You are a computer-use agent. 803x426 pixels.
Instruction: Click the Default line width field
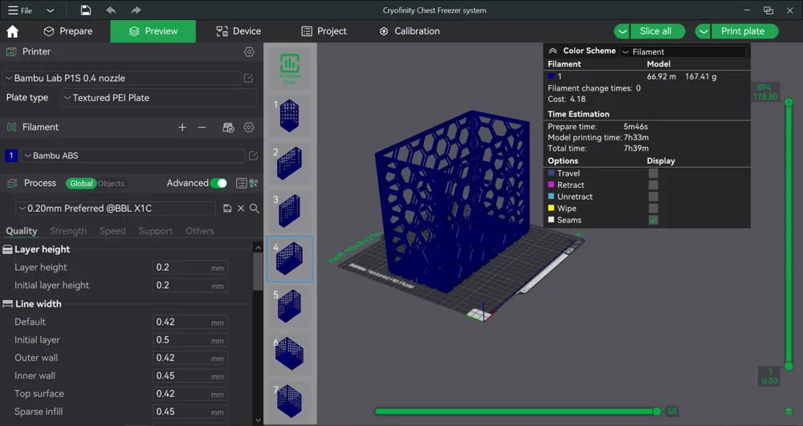[x=190, y=323]
